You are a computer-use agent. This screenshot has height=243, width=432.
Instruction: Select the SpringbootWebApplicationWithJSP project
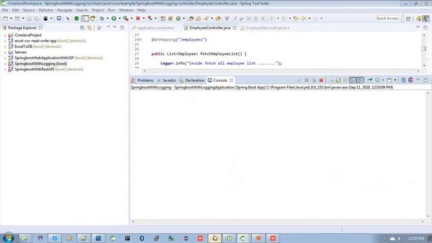click(44, 58)
